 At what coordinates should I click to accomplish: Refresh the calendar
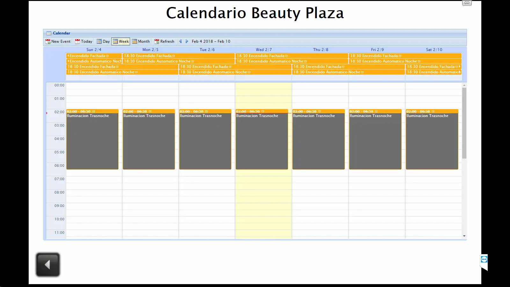164,41
